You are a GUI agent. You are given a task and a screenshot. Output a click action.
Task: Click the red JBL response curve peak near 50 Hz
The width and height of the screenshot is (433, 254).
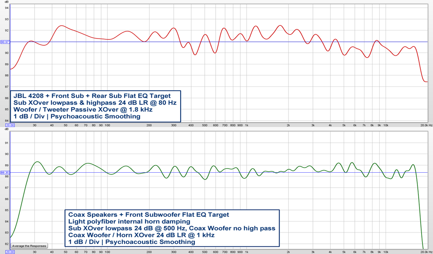click(61, 26)
